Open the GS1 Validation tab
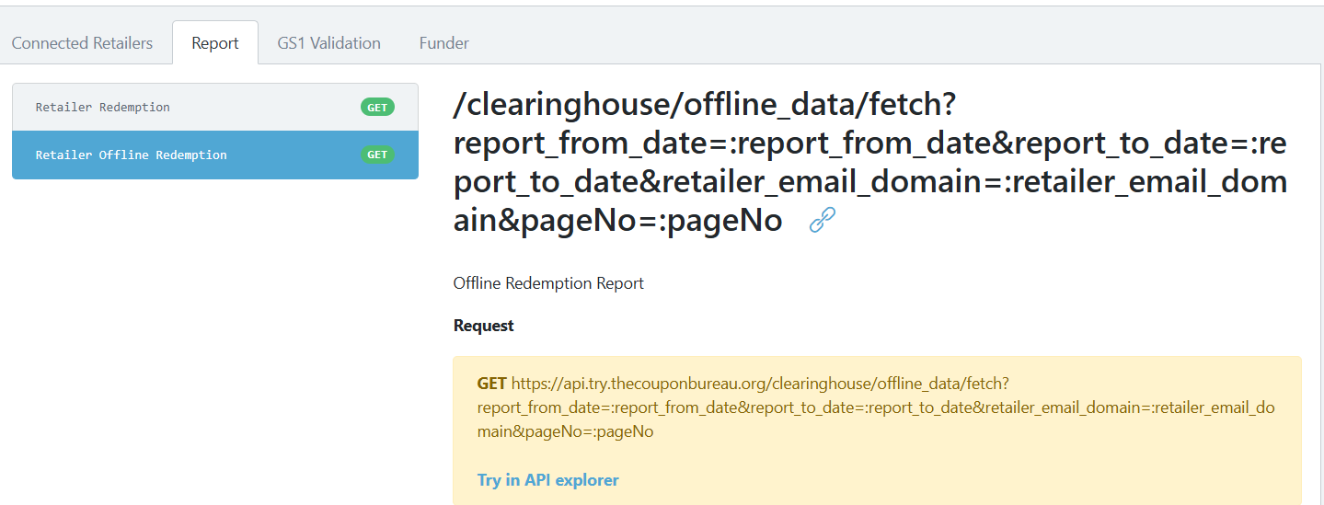 (328, 43)
